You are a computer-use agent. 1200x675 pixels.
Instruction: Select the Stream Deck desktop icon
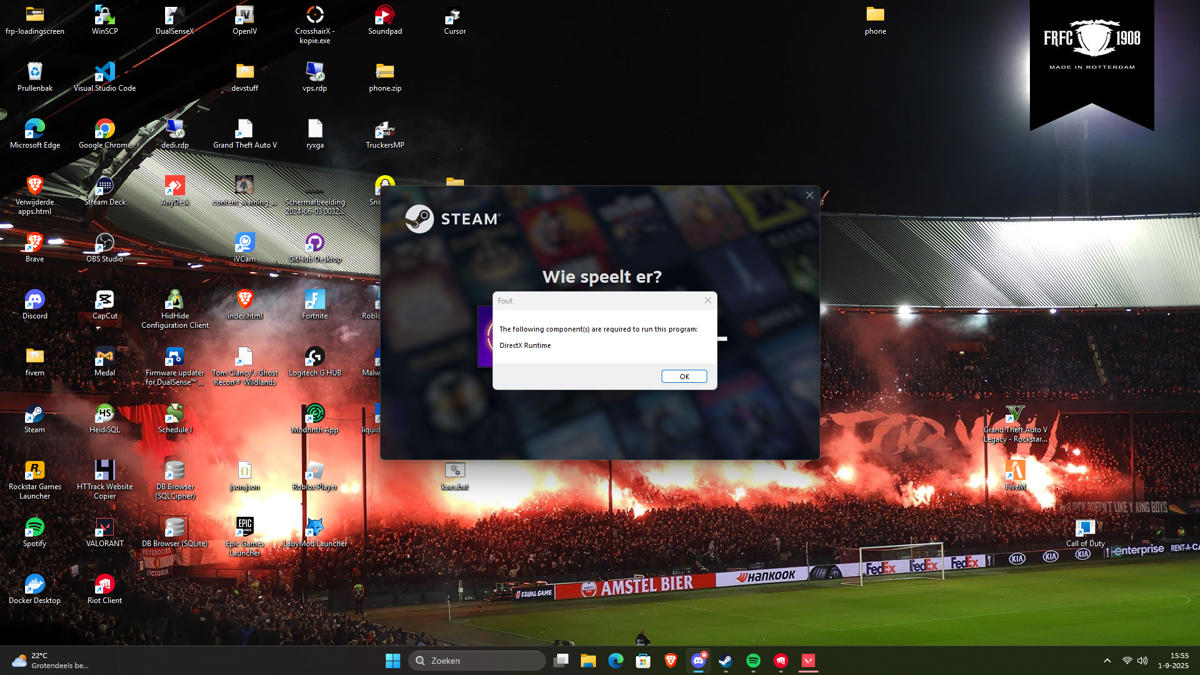(105, 191)
